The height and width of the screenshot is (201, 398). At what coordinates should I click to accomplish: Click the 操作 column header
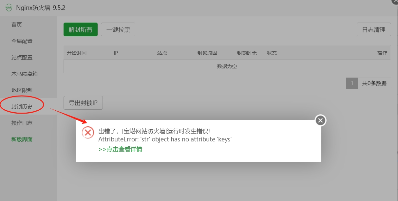(x=382, y=53)
